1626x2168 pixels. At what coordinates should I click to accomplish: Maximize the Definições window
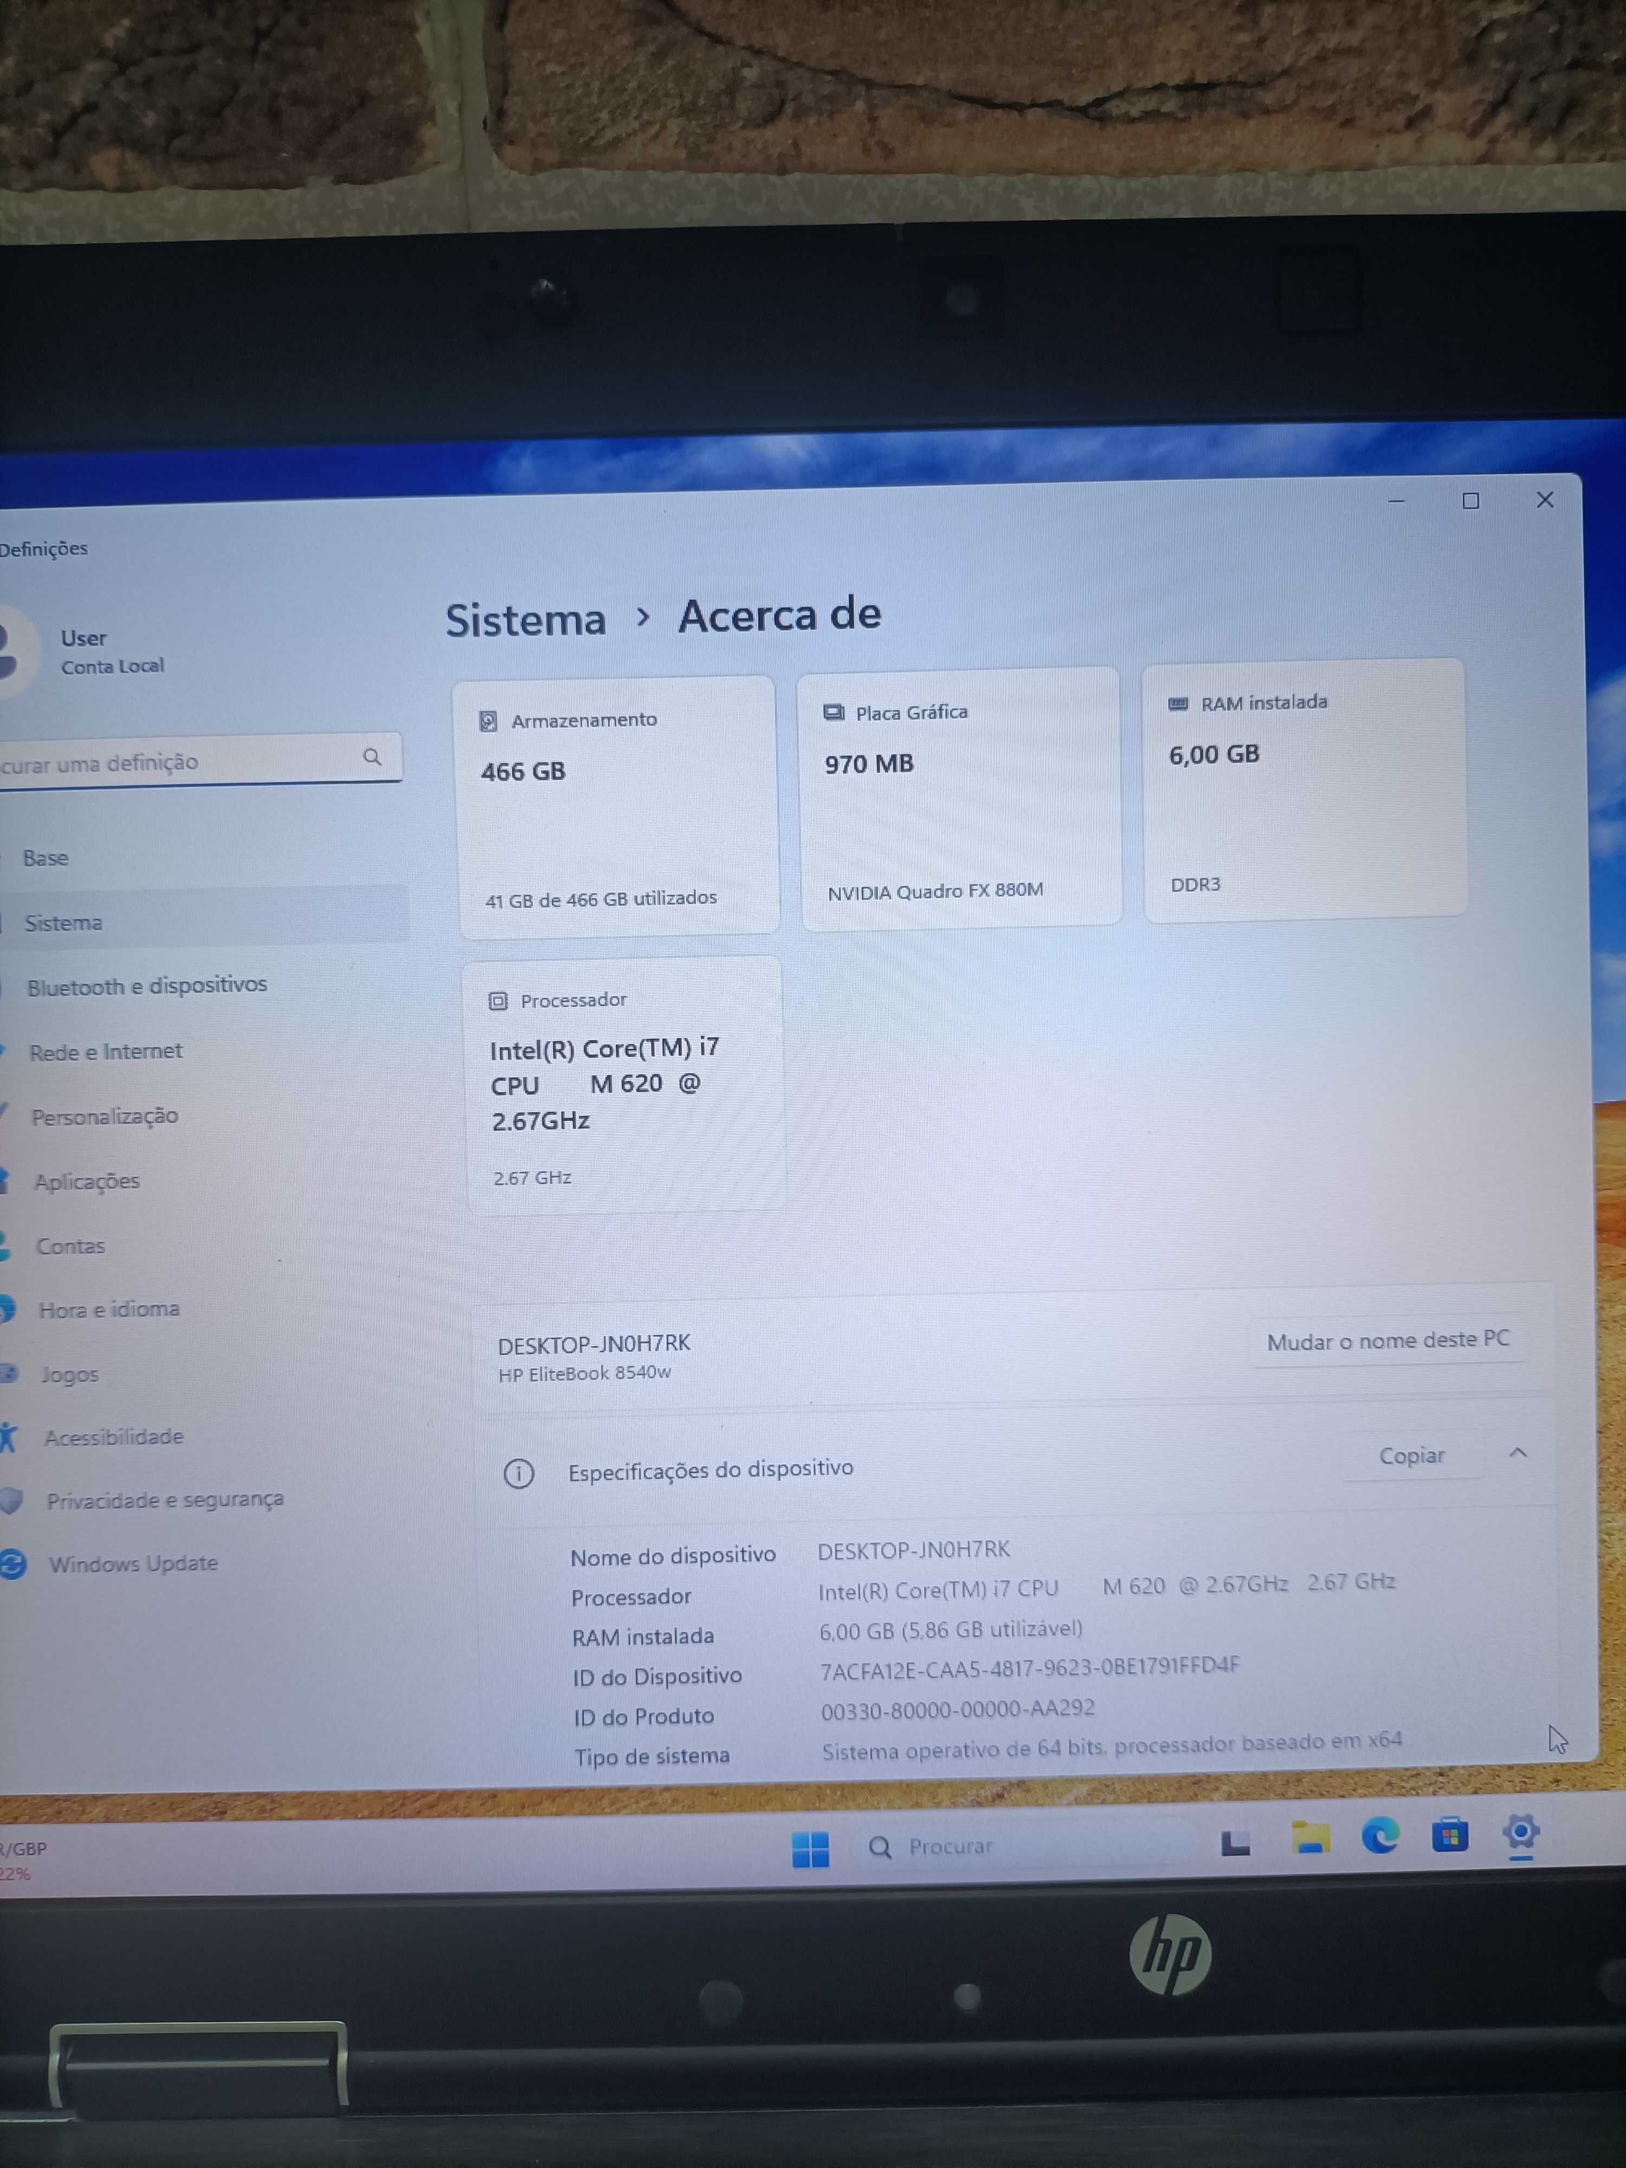(x=1470, y=501)
